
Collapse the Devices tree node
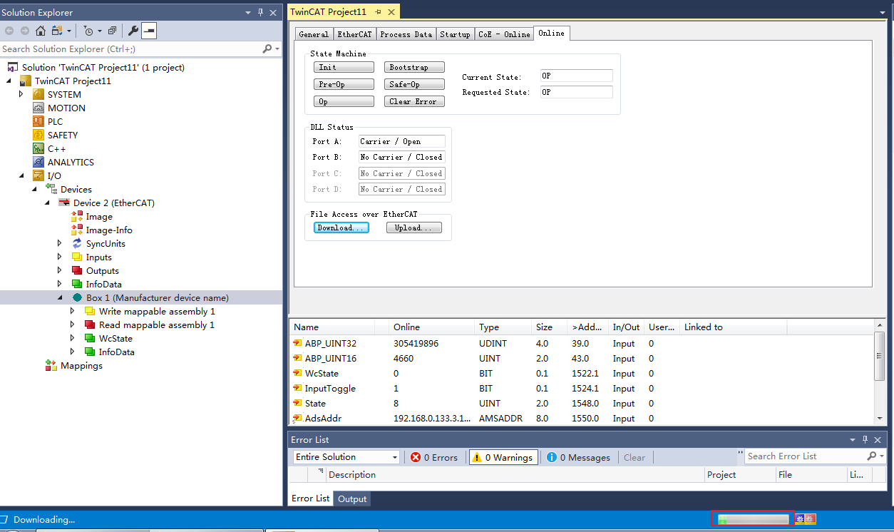[34, 189]
